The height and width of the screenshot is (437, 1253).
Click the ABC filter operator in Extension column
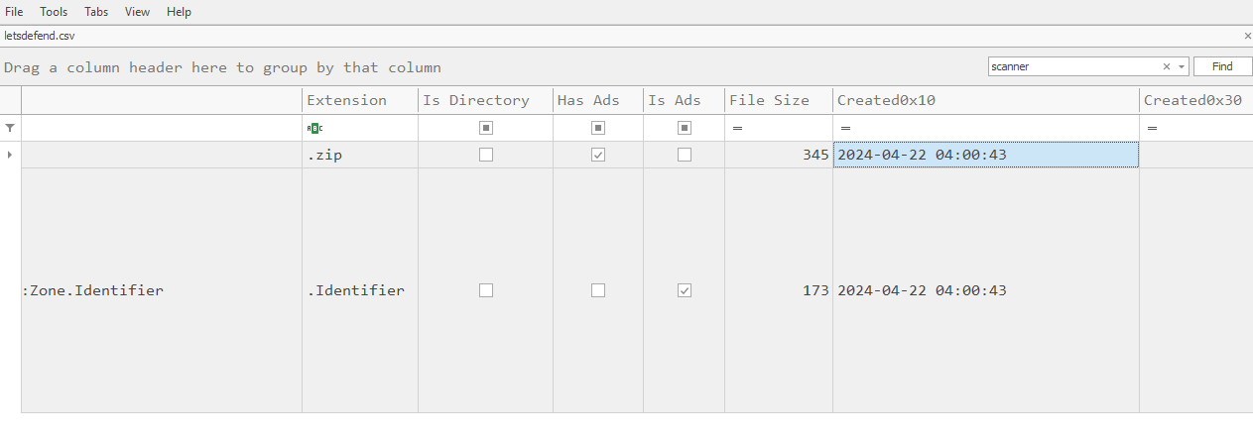pyautogui.click(x=314, y=128)
